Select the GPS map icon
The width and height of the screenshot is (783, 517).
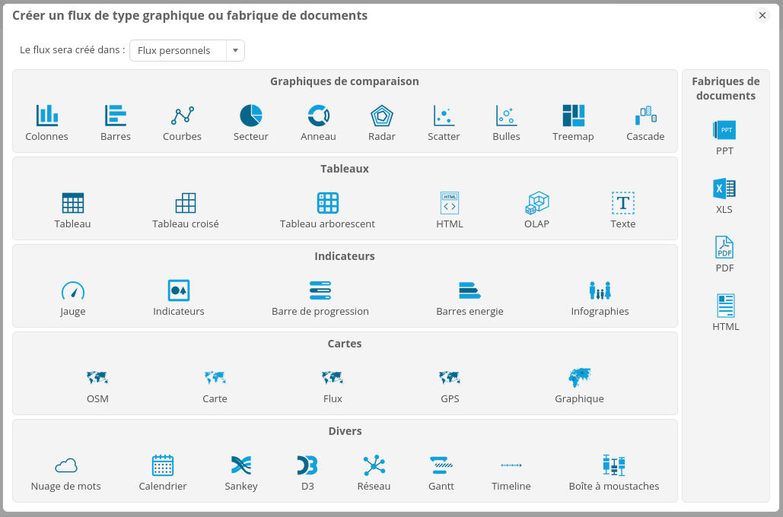point(450,377)
